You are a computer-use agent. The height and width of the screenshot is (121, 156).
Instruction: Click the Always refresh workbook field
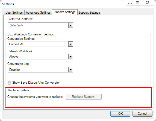38,57
